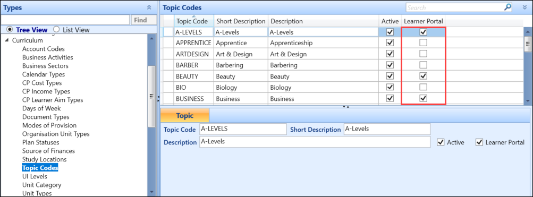Collapse the Curriculum tree node
The height and width of the screenshot is (197, 533).
pyautogui.click(x=7, y=40)
